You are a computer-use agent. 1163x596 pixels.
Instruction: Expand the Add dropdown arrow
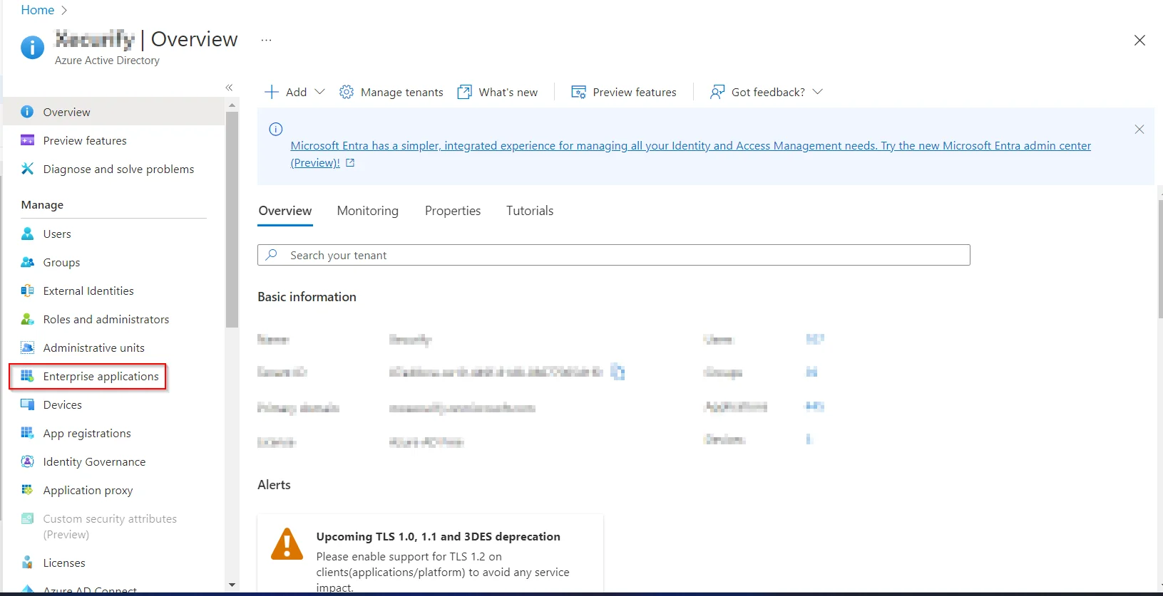pos(319,92)
